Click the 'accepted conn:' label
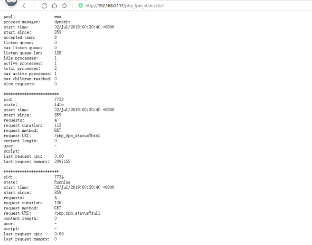This screenshot has height=245, width=312. click(19, 37)
